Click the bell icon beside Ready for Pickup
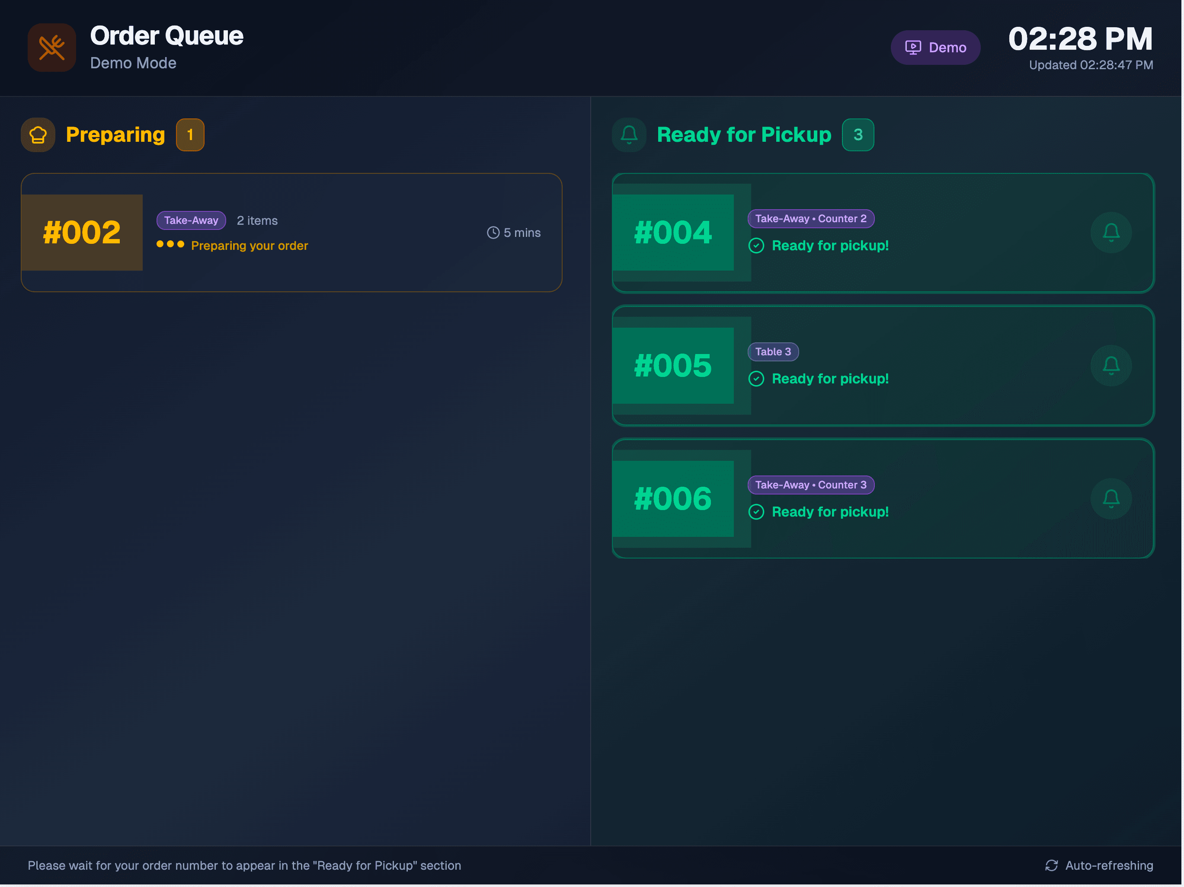This screenshot has width=1184, height=887. click(629, 135)
